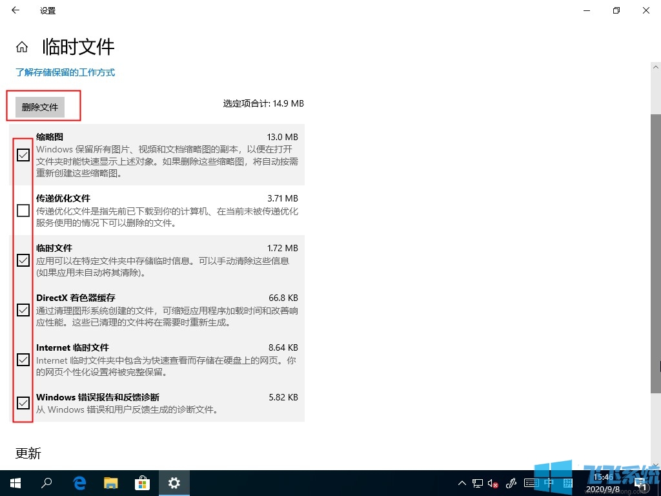This screenshot has height=496, width=661.
Task: Click the Settings gear on the taskbar
Action: 174,482
